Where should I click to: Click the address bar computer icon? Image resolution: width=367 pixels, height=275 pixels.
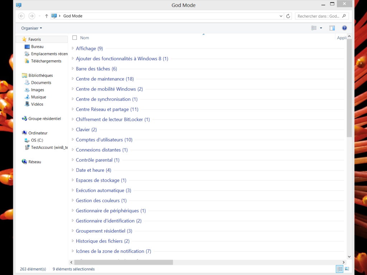54,16
